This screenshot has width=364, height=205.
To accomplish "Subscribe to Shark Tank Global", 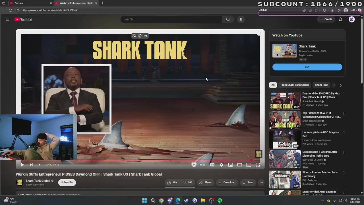I will 67,183.
